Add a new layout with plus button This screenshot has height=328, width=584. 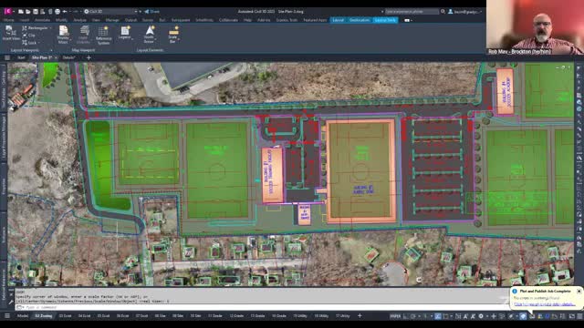coord(360,316)
